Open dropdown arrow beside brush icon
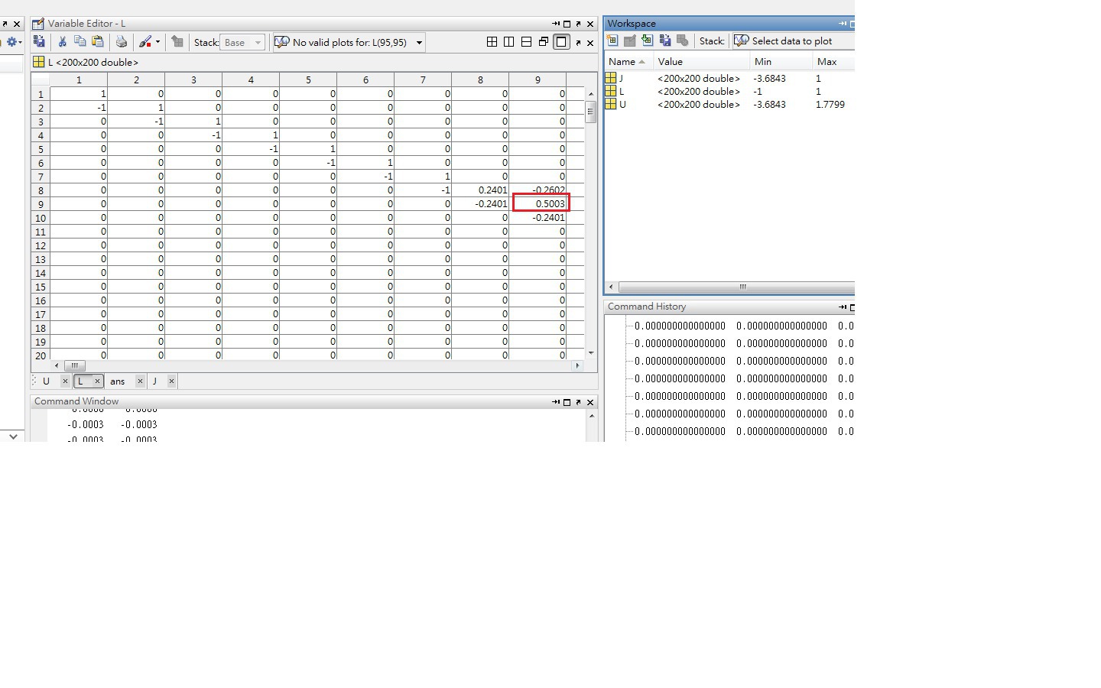Screen dimensions: 1101x688 [158, 42]
